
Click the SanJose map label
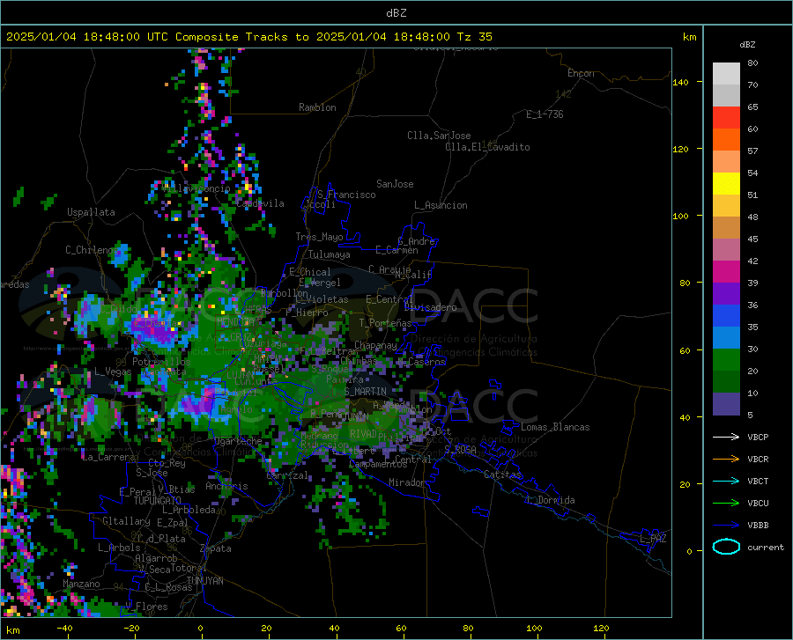(x=395, y=184)
